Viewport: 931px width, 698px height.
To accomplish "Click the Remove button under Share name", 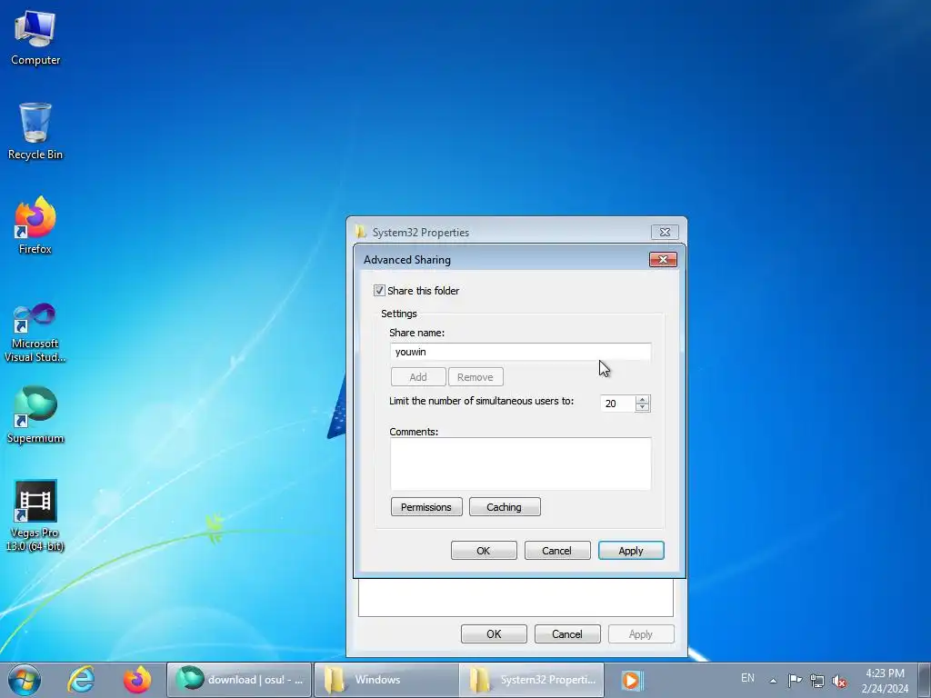I will pos(476,377).
